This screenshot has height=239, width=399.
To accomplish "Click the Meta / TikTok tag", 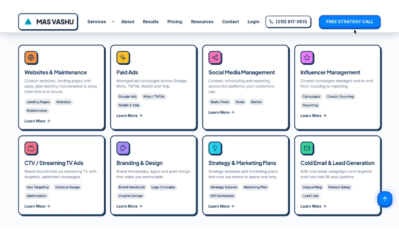I will click(x=154, y=97).
